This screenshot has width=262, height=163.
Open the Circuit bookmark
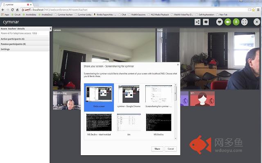pos(16,15)
